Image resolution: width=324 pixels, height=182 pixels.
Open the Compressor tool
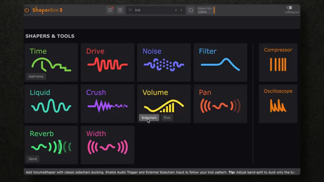[278, 62]
